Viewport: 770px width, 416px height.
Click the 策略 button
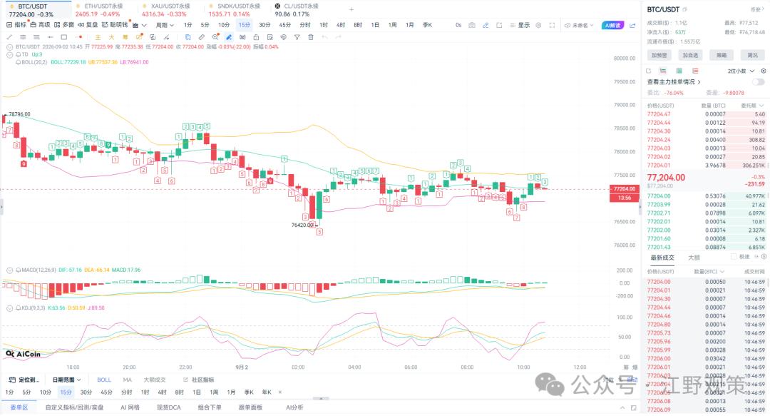click(x=722, y=55)
